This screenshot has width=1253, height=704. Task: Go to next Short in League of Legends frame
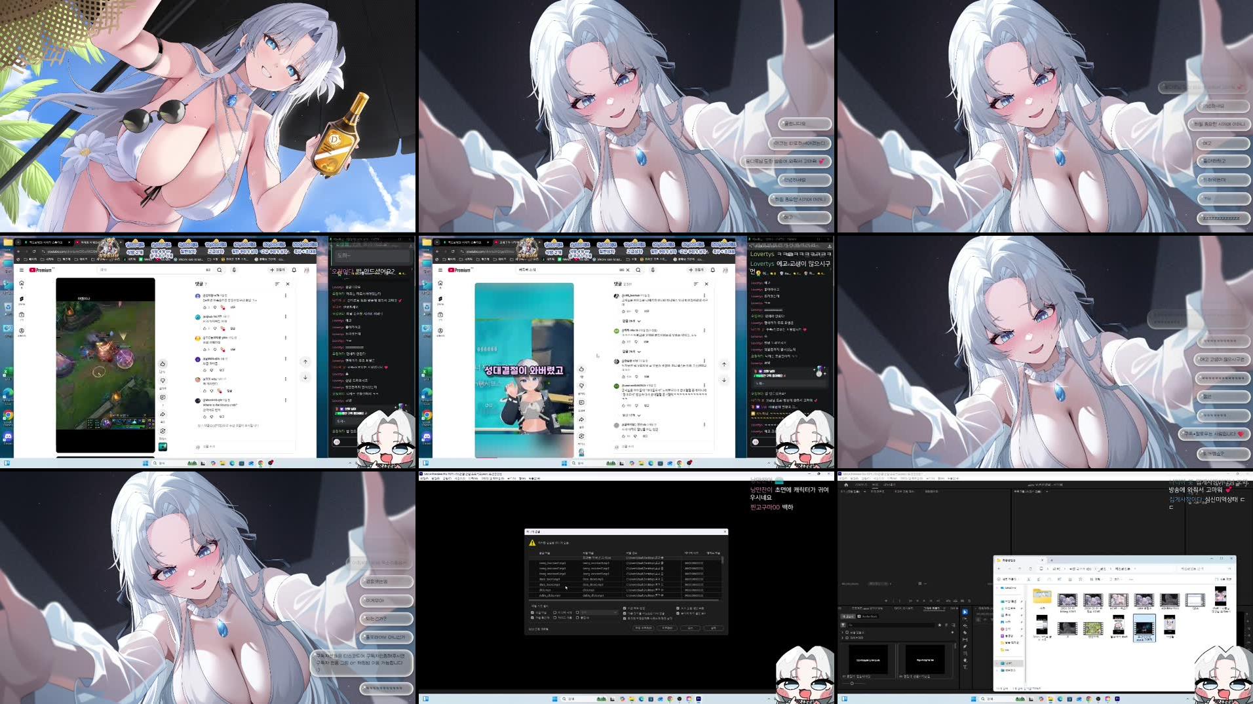pos(305,378)
